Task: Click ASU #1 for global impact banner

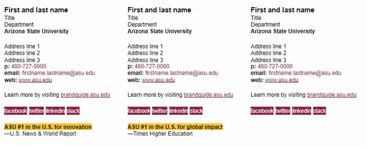Action: coord(175,127)
